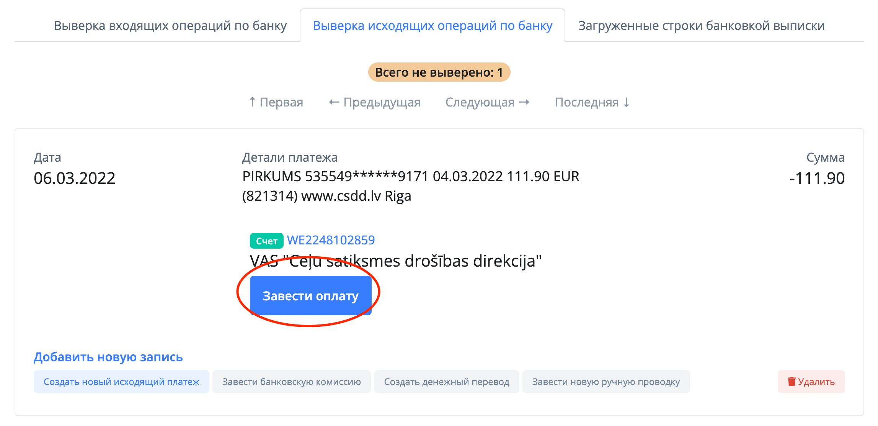Click the trash icon on Удалить
The height and width of the screenshot is (426, 878).
792,382
